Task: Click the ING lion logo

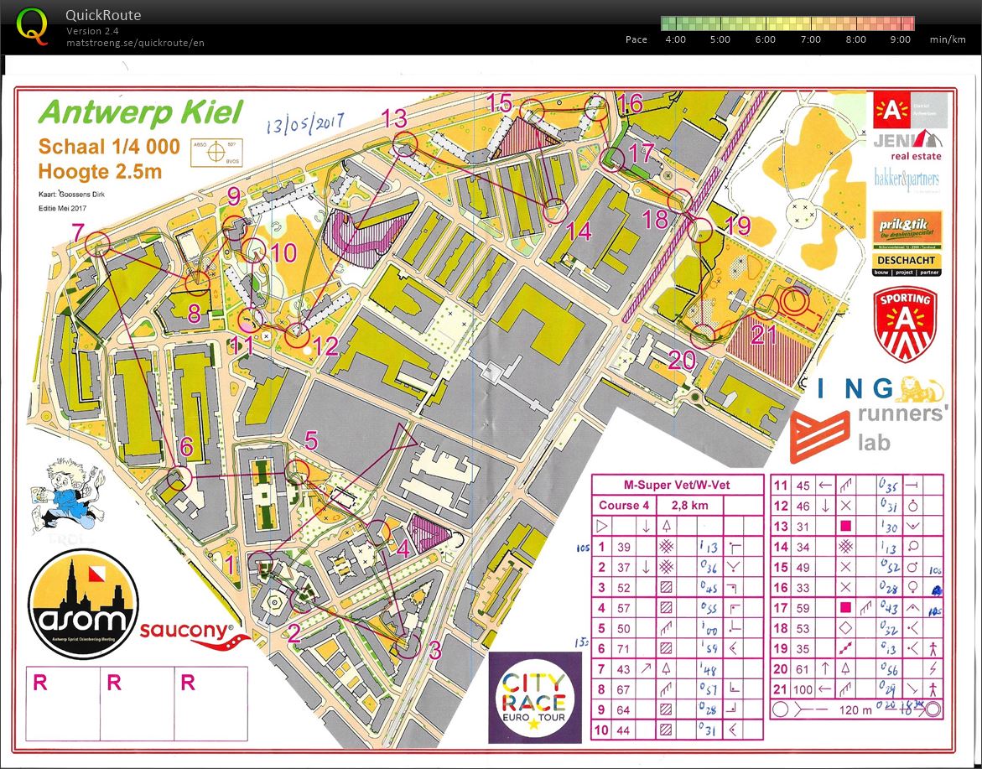Action: click(919, 388)
